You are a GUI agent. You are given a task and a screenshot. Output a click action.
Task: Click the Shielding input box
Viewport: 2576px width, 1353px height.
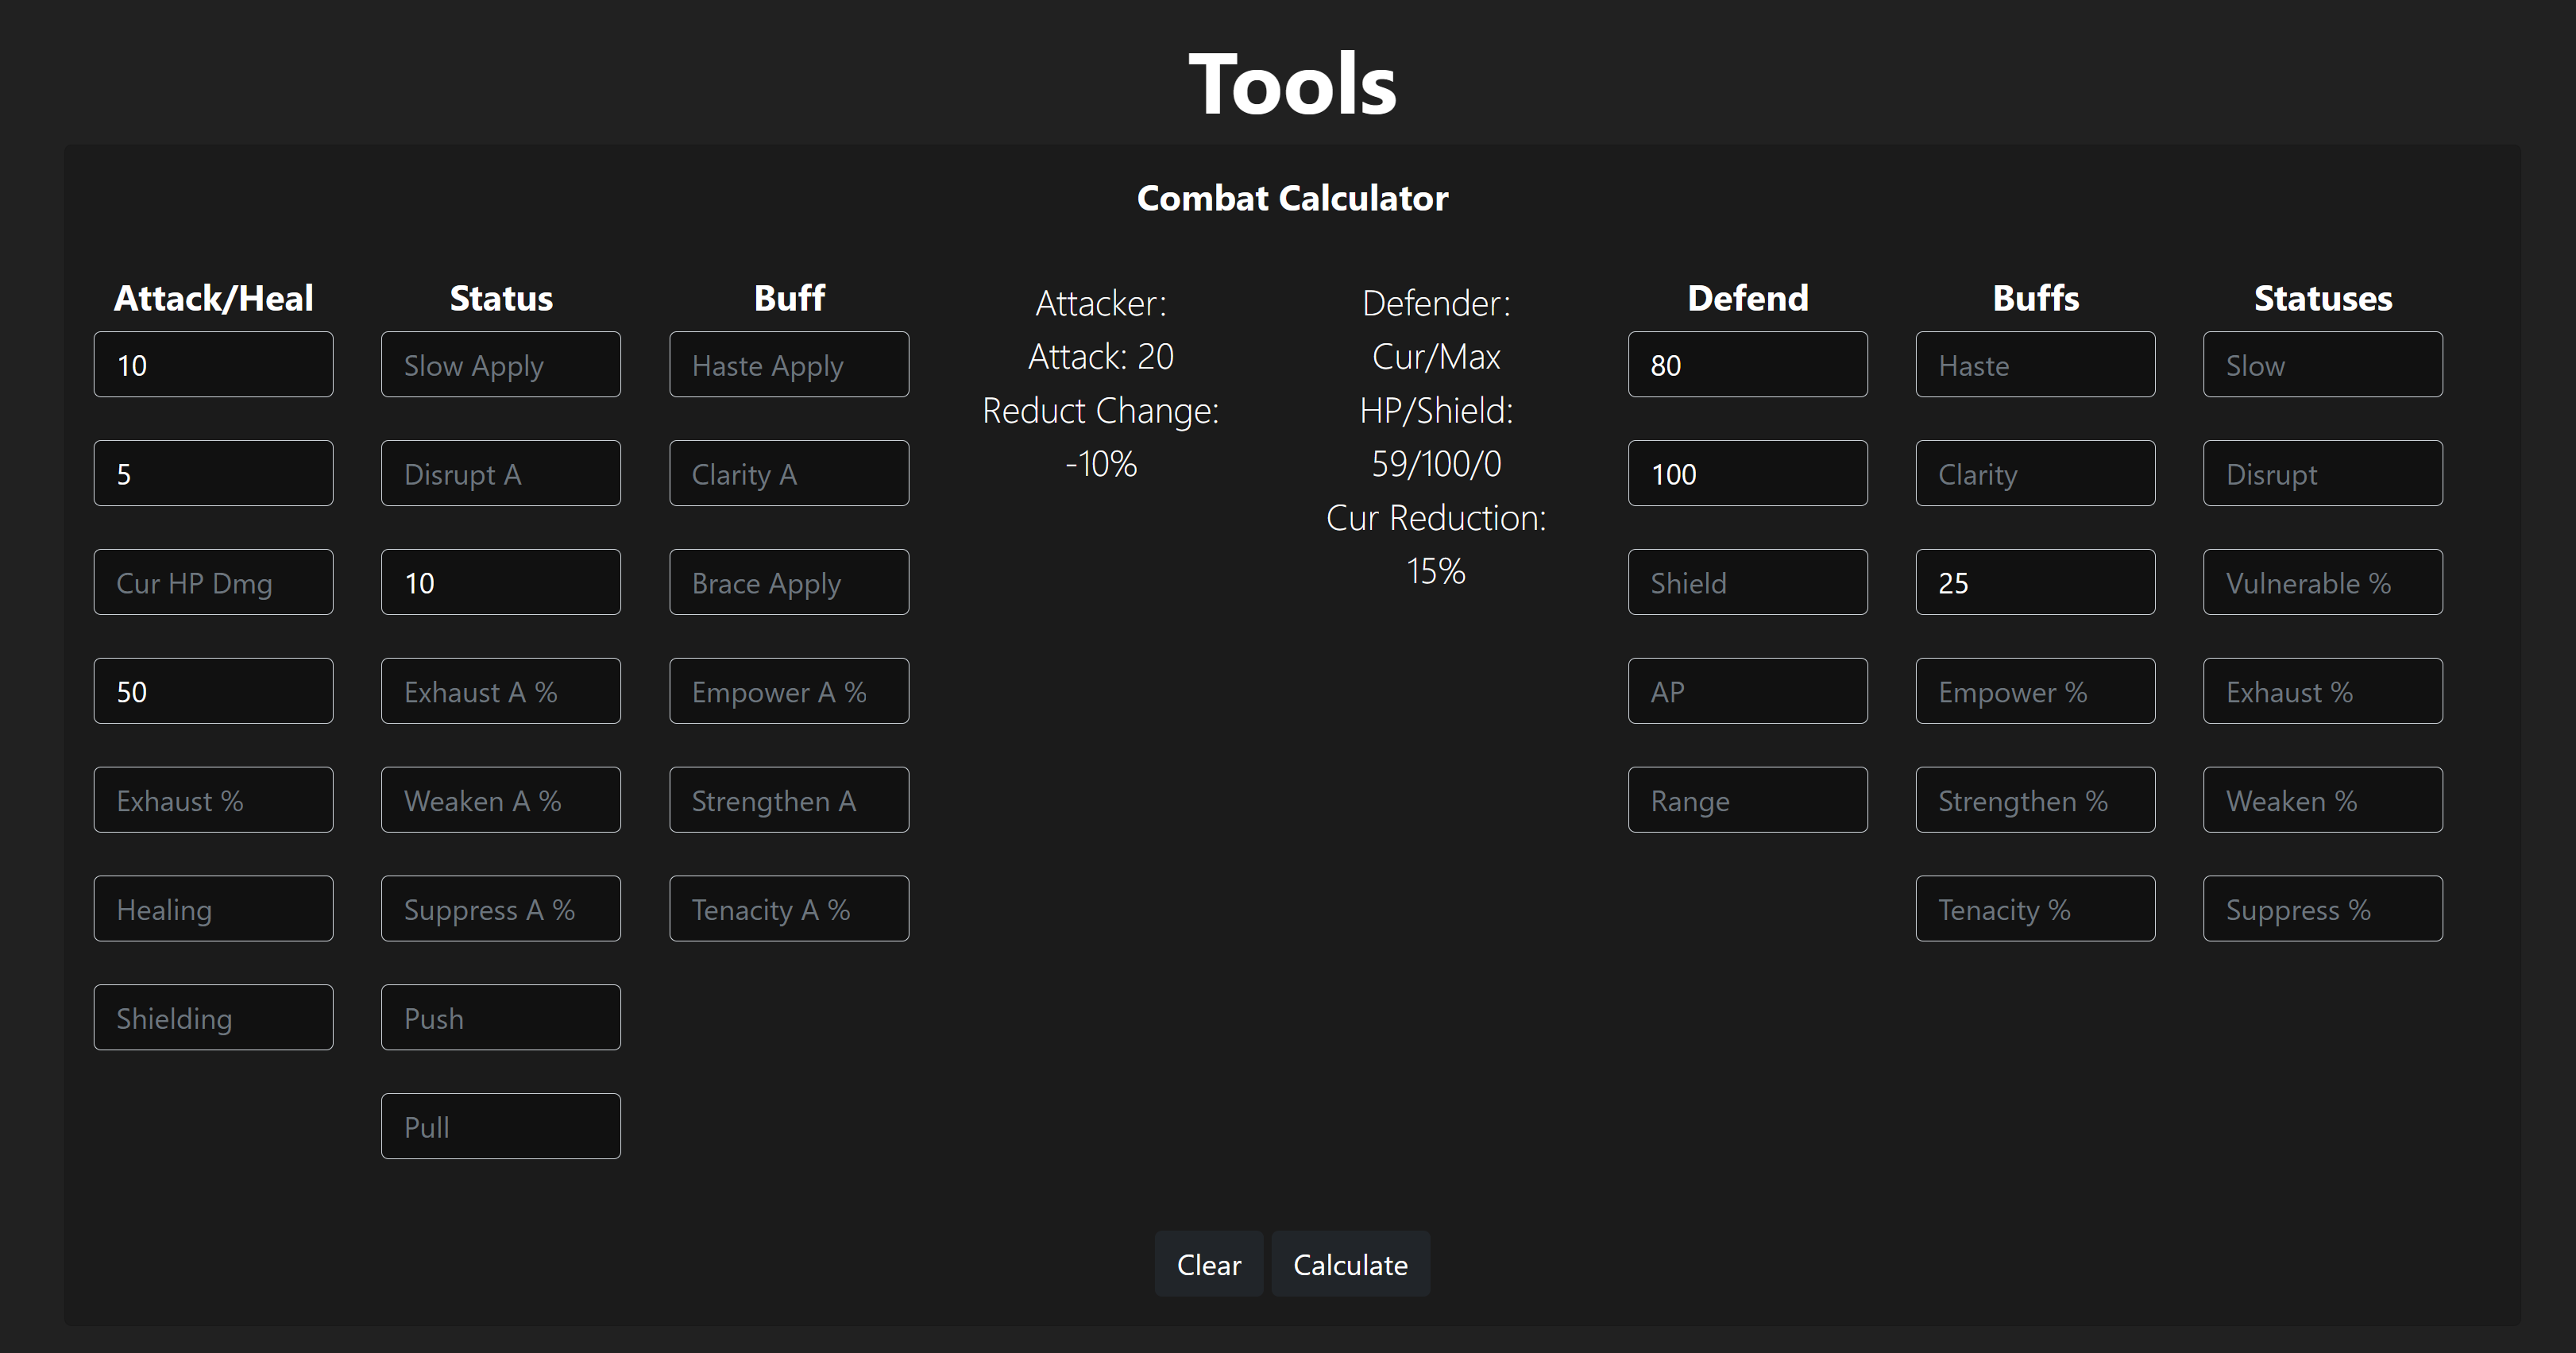[x=213, y=1018]
